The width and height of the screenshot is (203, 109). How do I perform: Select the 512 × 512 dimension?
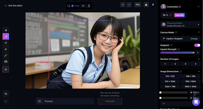tap(170, 76)
